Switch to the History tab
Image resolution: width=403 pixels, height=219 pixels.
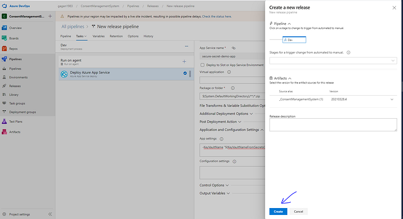(x=149, y=36)
